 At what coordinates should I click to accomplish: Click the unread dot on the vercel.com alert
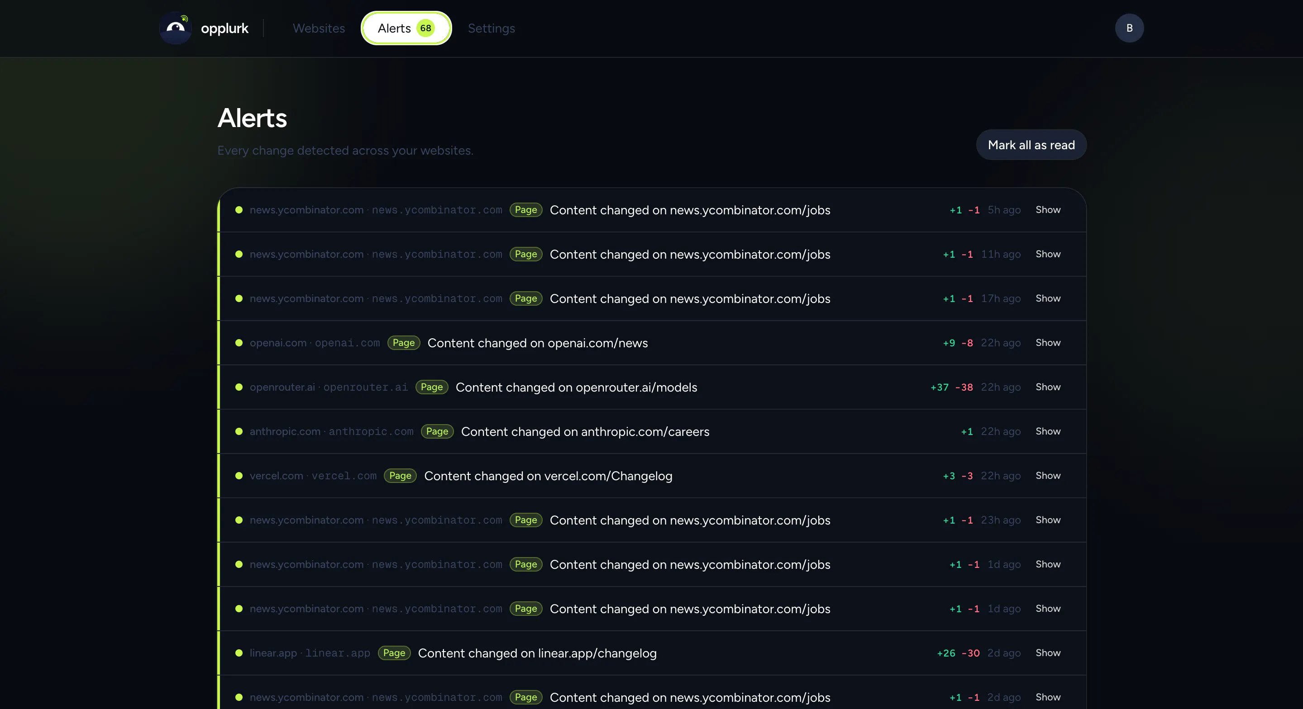[239, 476]
